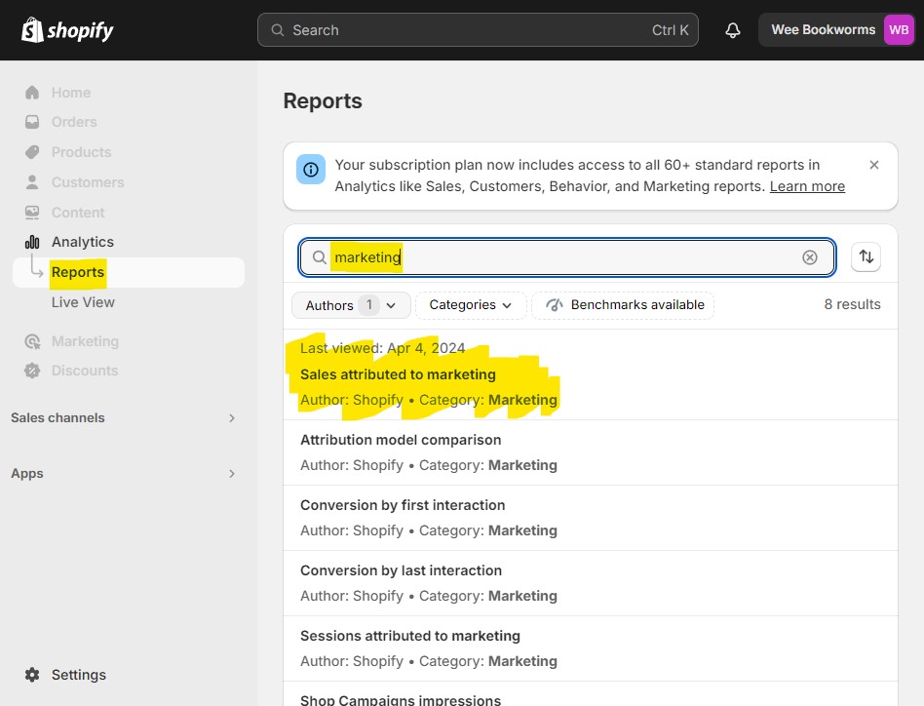Click the Discounts badge icon
This screenshot has height=706, width=924.
tap(32, 371)
